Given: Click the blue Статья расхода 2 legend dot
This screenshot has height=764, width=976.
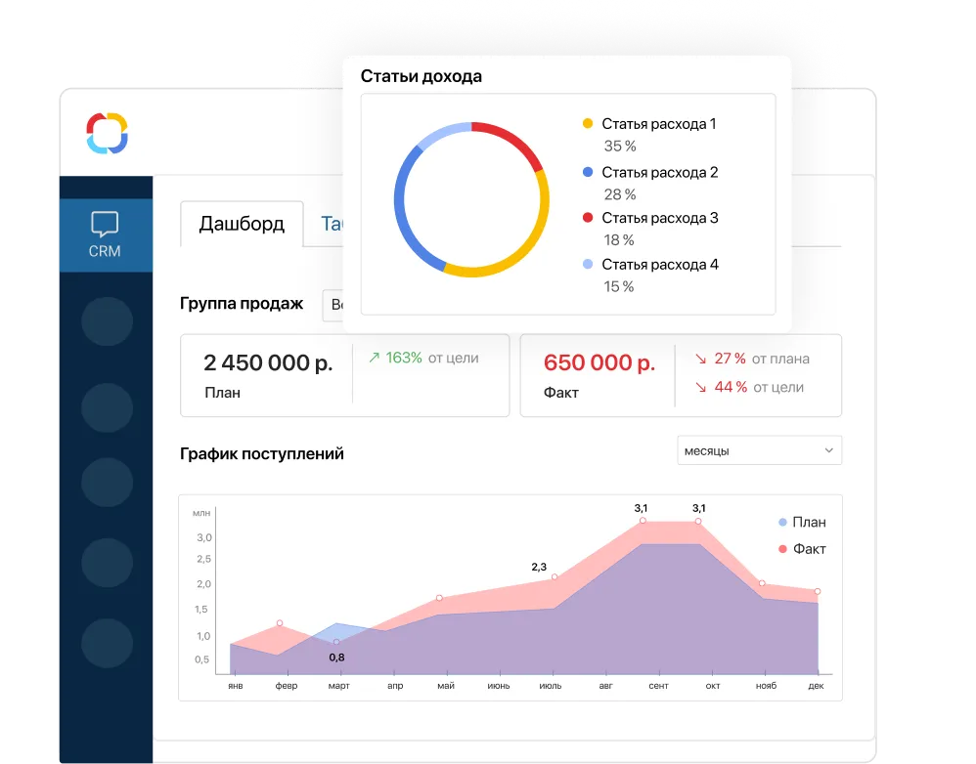Looking at the screenshot, I should tap(588, 172).
